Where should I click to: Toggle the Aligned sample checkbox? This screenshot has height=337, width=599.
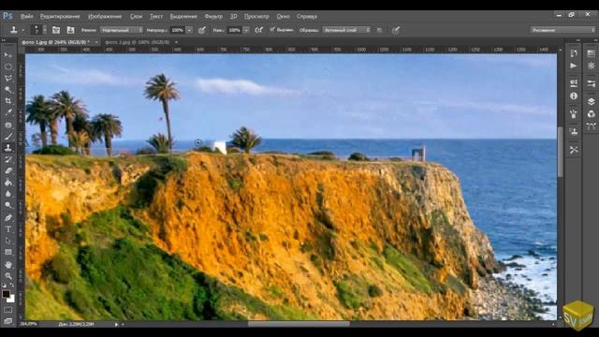tap(272, 29)
